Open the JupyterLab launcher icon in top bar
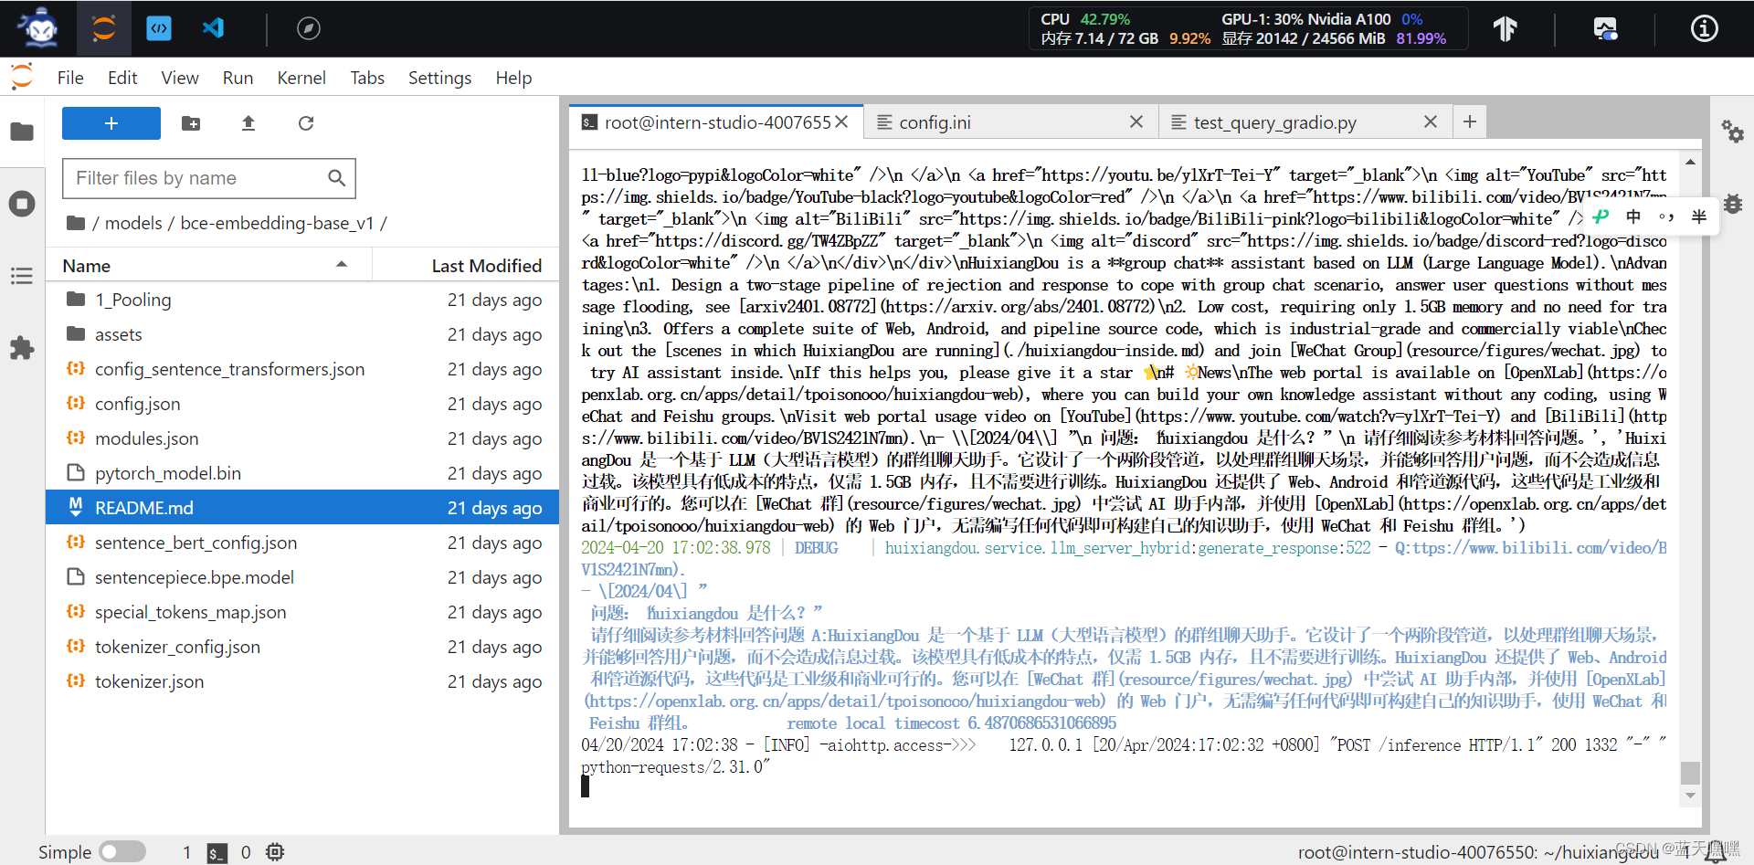 click(104, 28)
